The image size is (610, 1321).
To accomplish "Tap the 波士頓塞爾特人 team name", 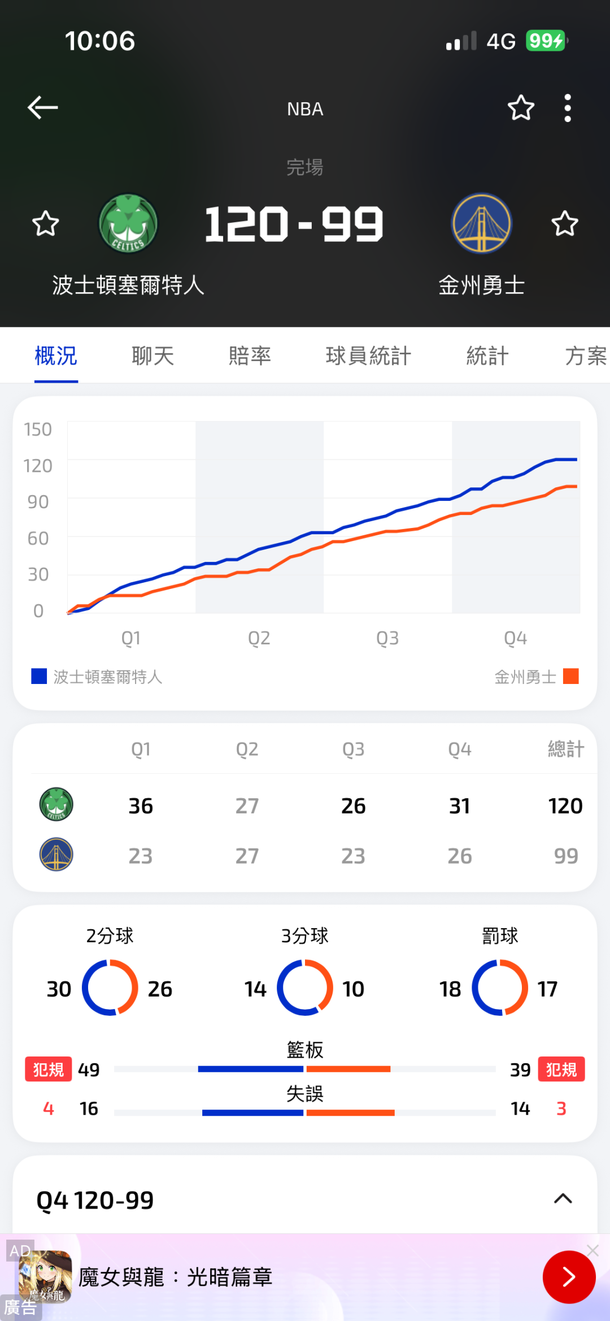I will point(128,285).
